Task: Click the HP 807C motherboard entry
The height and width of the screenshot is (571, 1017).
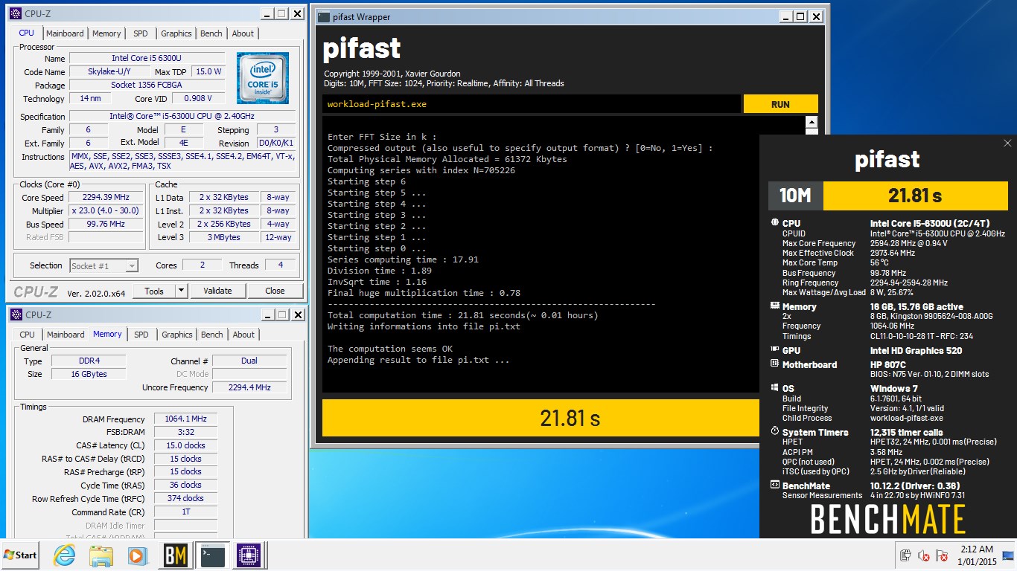Action: pos(888,364)
